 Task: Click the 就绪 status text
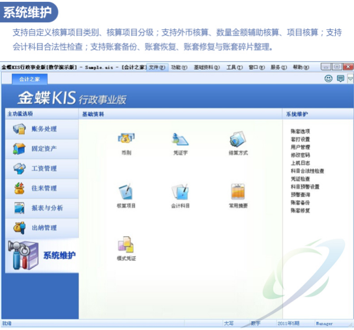tap(6, 324)
